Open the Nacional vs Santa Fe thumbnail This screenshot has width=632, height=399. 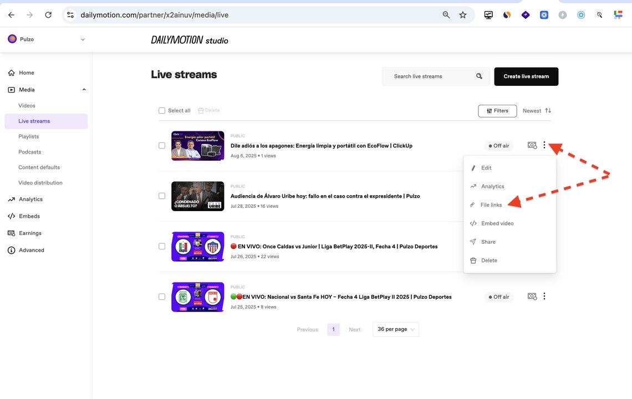tap(197, 296)
